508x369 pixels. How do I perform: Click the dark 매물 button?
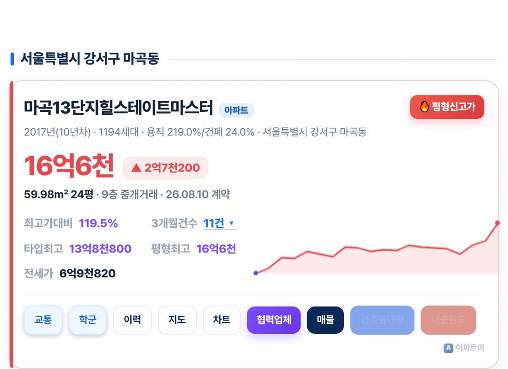pos(325,320)
